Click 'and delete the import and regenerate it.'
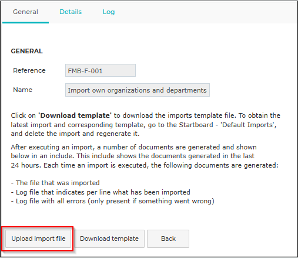 (75, 134)
